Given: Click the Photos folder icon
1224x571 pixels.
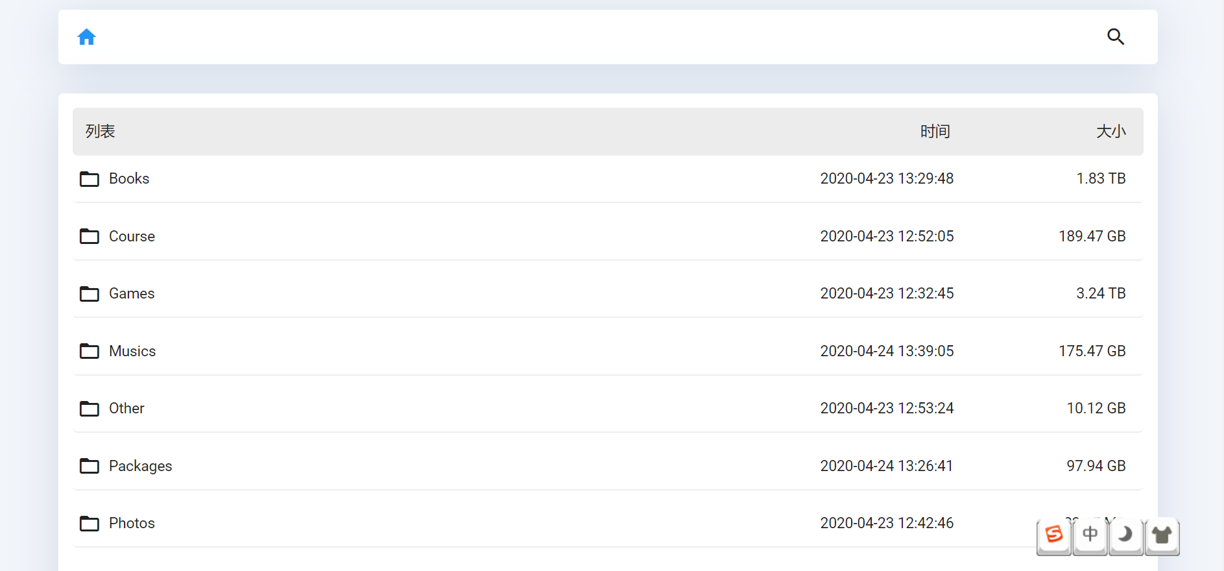Looking at the screenshot, I should tap(90, 523).
